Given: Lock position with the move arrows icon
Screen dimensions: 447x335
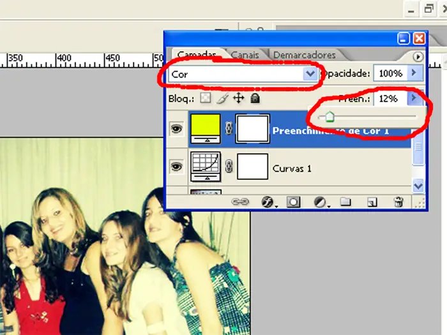Looking at the screenshot, I should click(x=239, y=98).
